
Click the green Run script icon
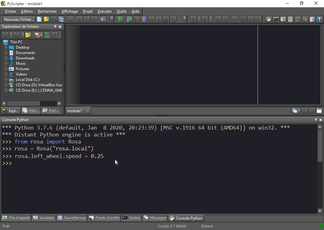120,19
